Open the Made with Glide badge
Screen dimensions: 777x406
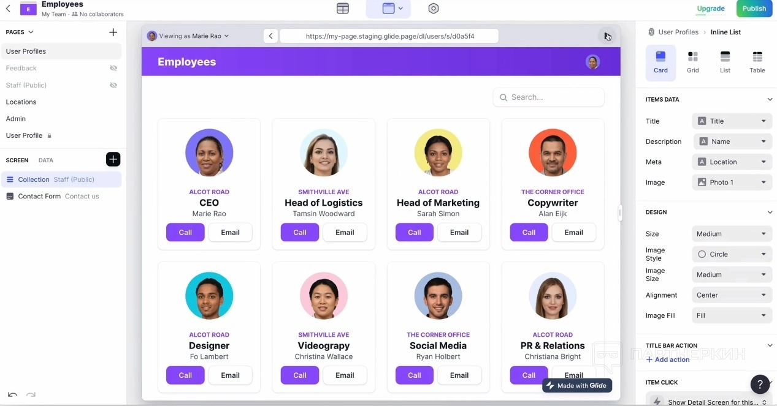(x=577, y=386)
